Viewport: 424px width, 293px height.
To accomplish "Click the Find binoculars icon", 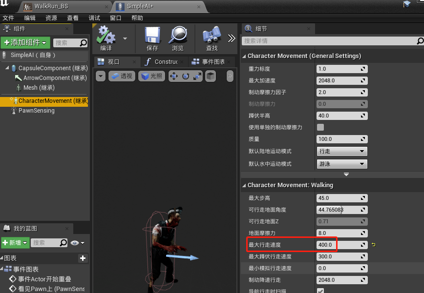I will pos(212,35).
